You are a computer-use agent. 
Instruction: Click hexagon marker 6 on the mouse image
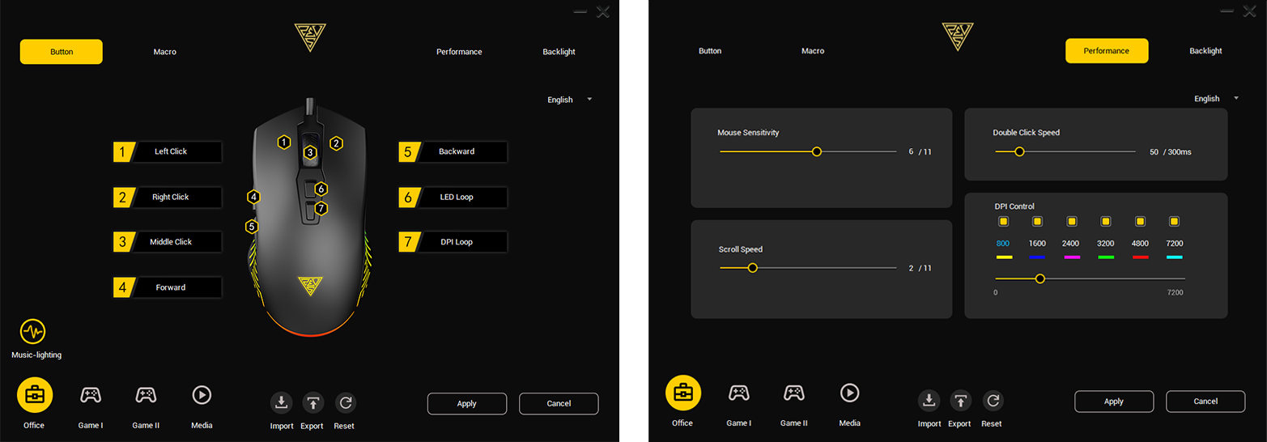pyautogui.click(x=321, y=189)
